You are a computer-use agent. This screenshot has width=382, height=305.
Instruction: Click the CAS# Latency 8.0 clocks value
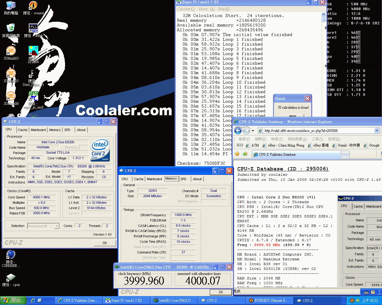pos(183,225)
